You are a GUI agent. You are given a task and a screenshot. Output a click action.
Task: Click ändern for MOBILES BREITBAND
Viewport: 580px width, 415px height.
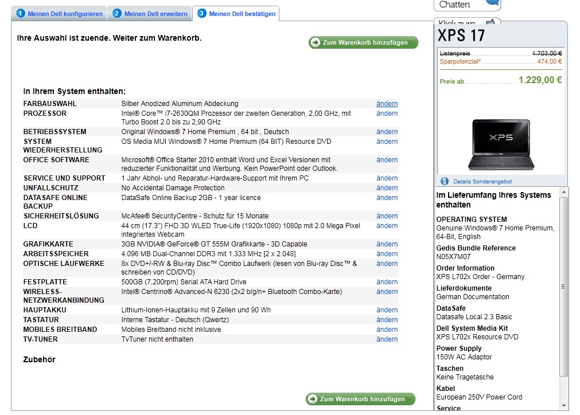point(387,330)
